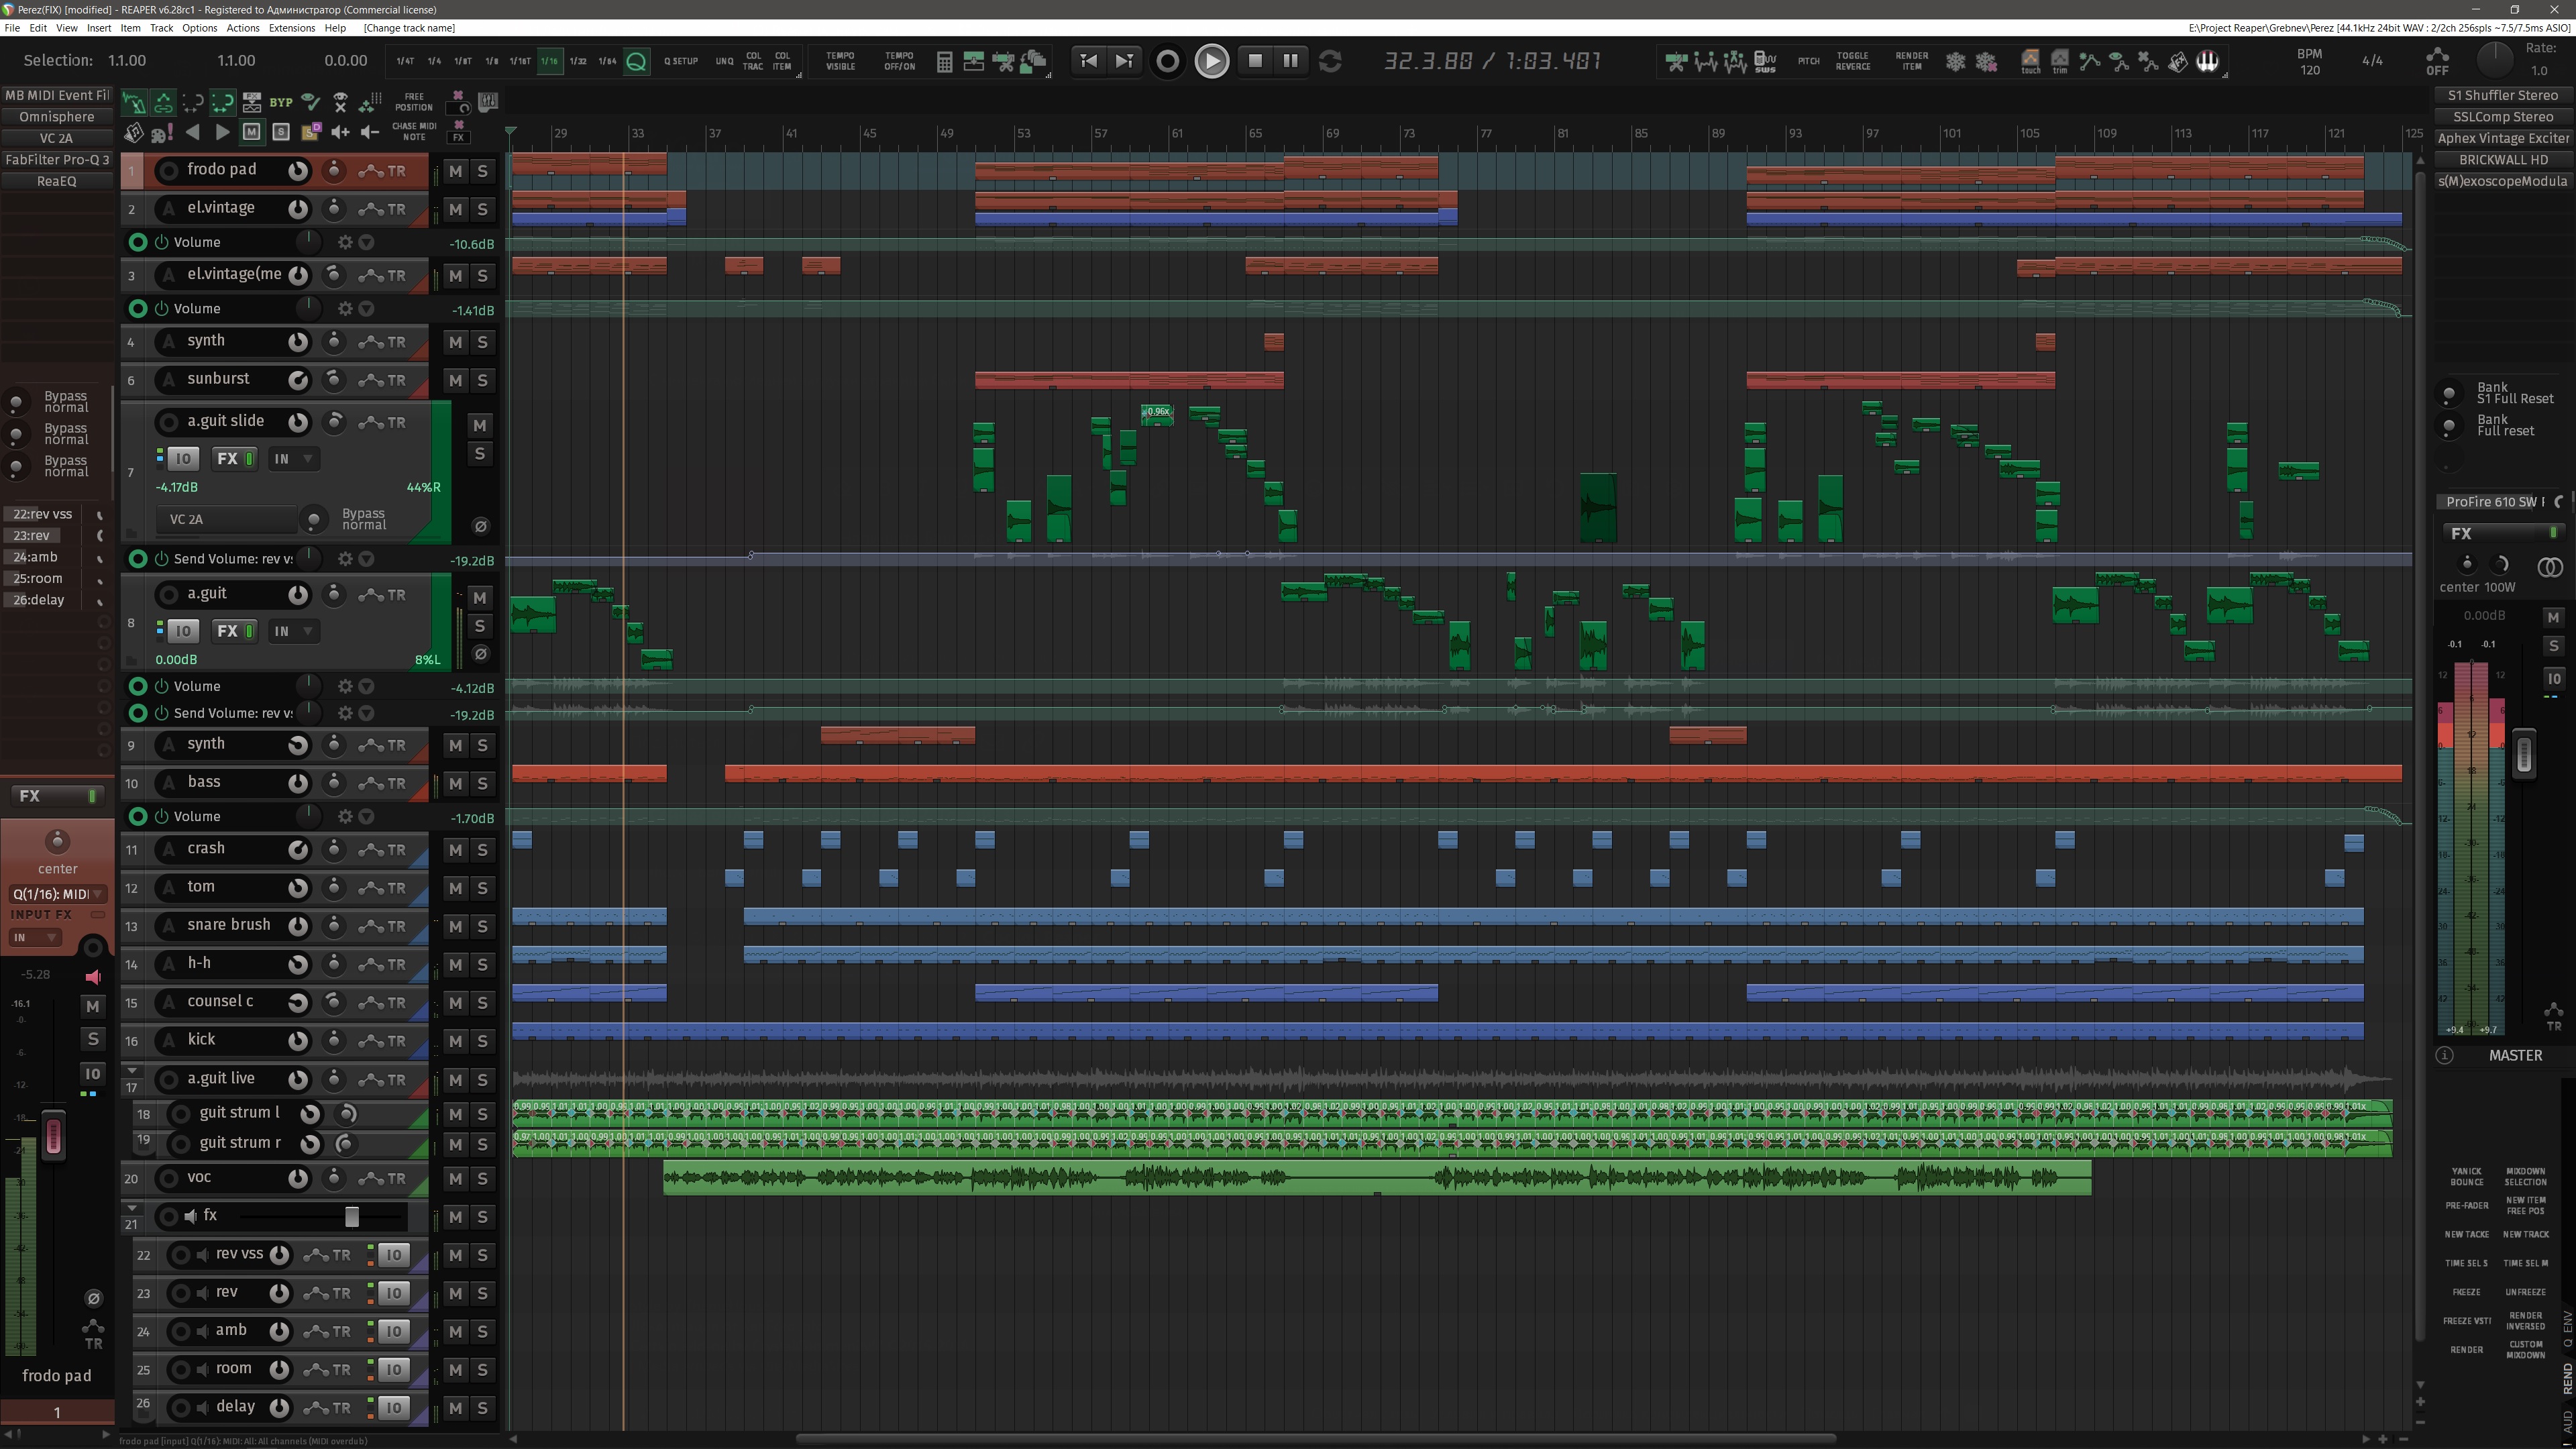Adjust the fx track volume slider

coord(352,1217)
